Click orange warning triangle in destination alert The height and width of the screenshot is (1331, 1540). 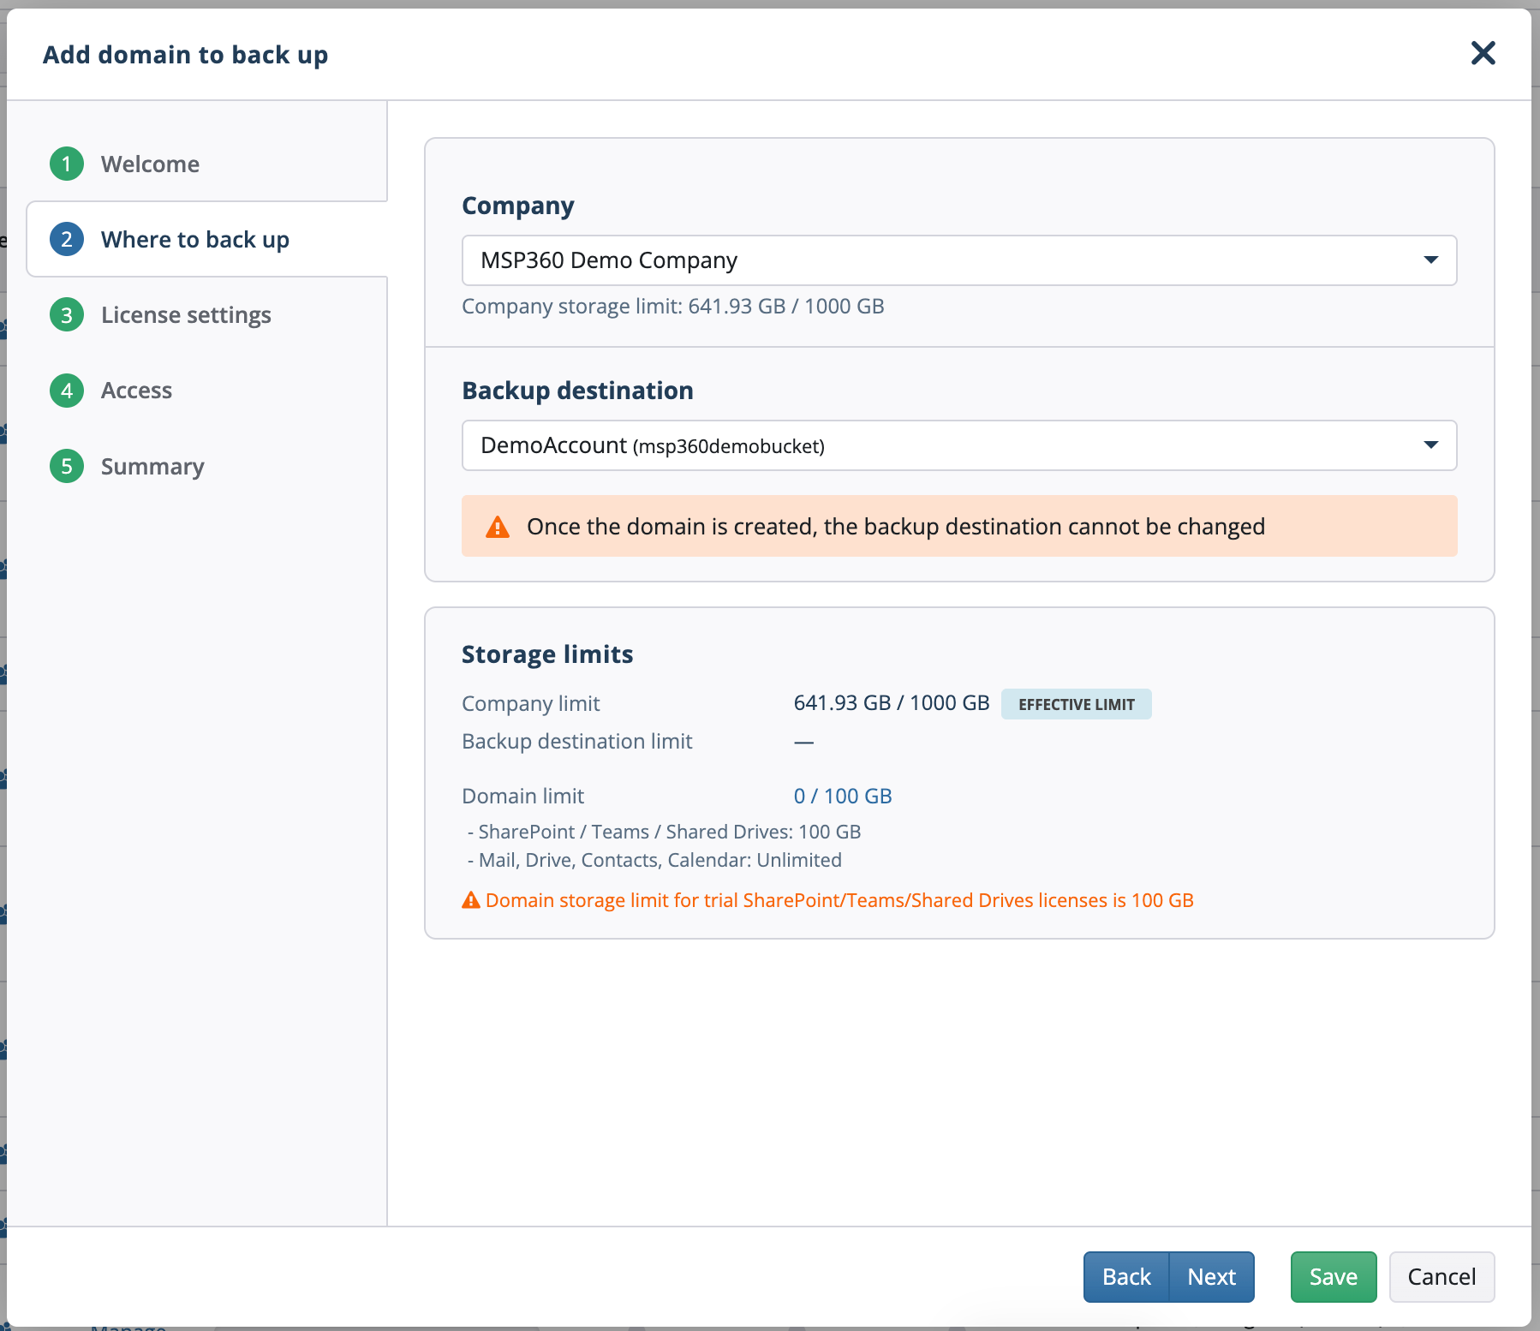[498, 527]
